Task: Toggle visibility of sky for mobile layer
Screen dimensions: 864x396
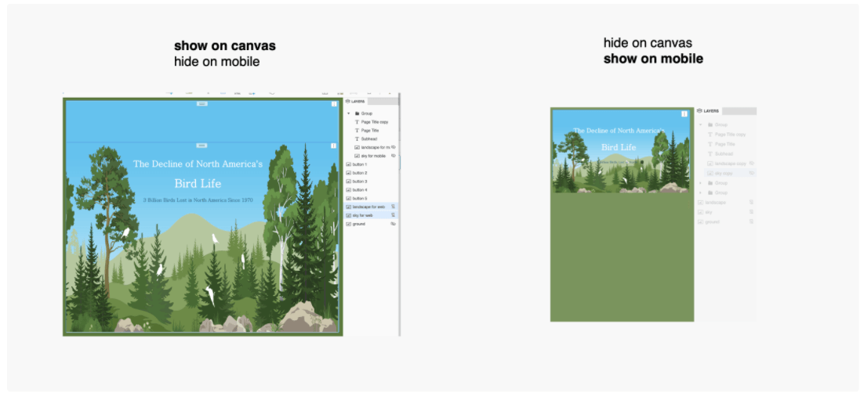Action: click(x=394, y=156)
